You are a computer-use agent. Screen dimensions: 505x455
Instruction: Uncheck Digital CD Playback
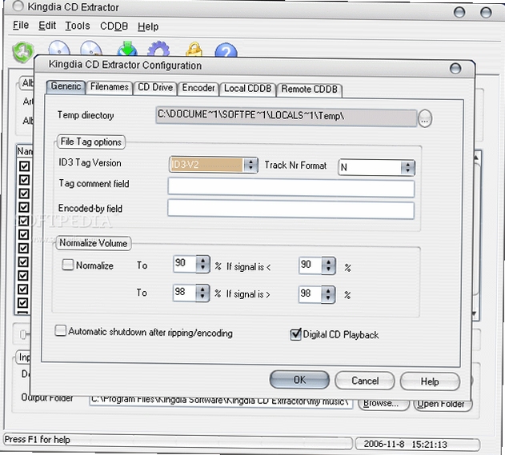(x=295, y=334)
